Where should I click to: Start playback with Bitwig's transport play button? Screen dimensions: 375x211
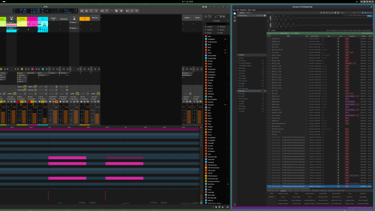(x=91, y=11)
